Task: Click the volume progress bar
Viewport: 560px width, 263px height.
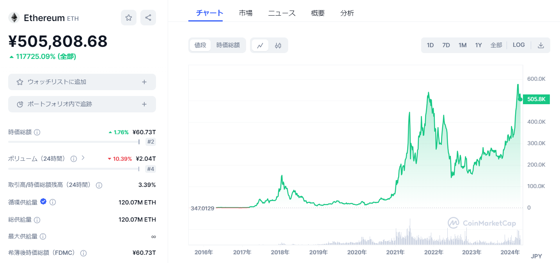Action: pos(74,169)
